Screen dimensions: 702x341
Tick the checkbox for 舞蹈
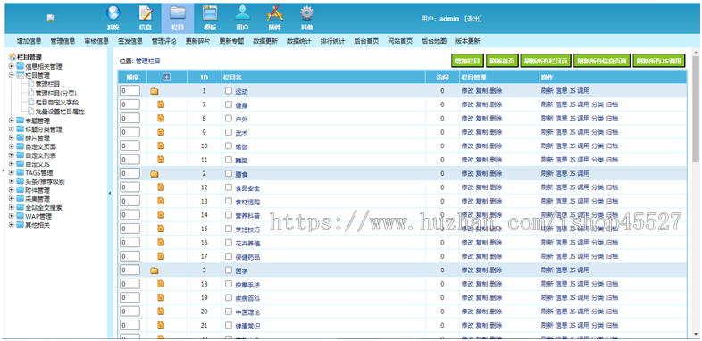tap(229, 160)
